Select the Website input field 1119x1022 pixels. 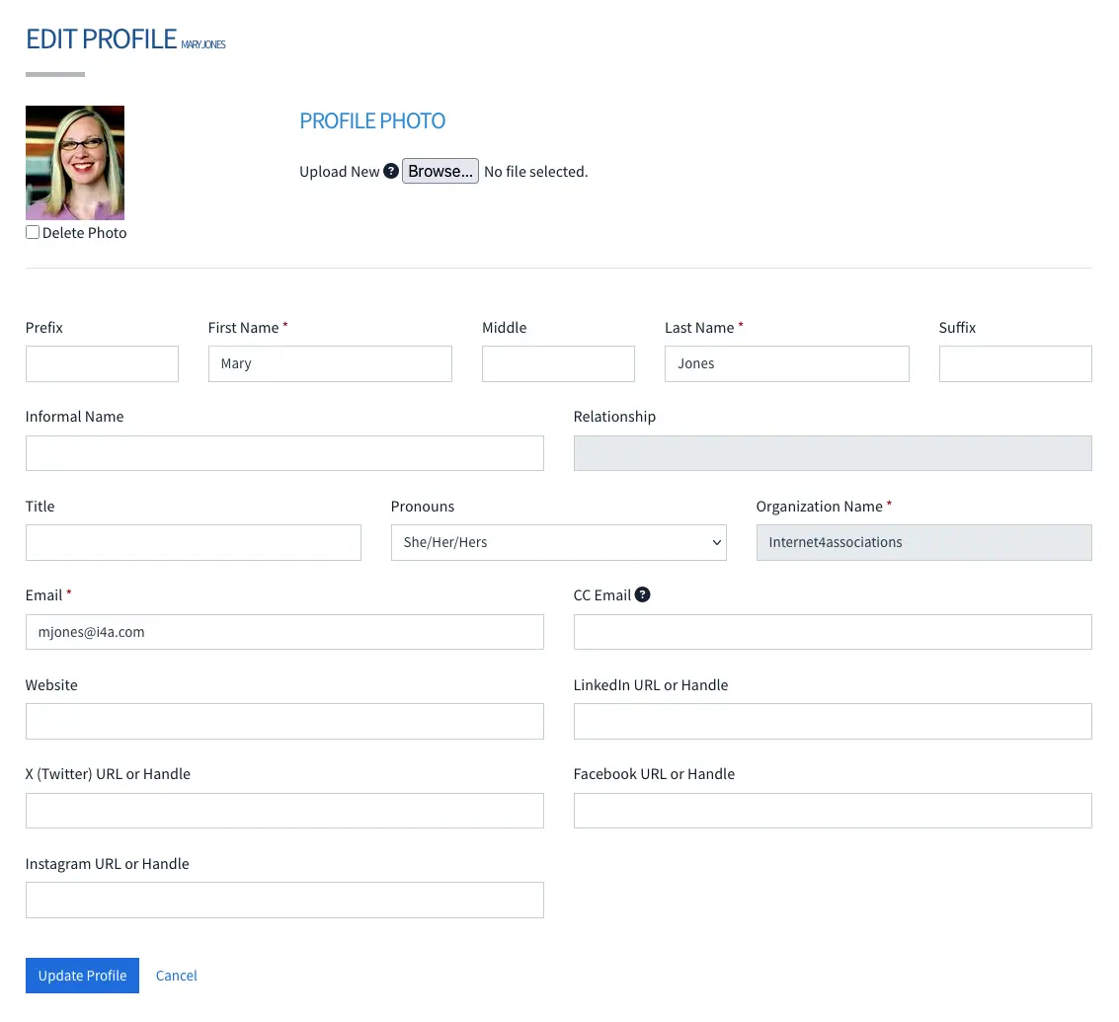tap(284, 721)
